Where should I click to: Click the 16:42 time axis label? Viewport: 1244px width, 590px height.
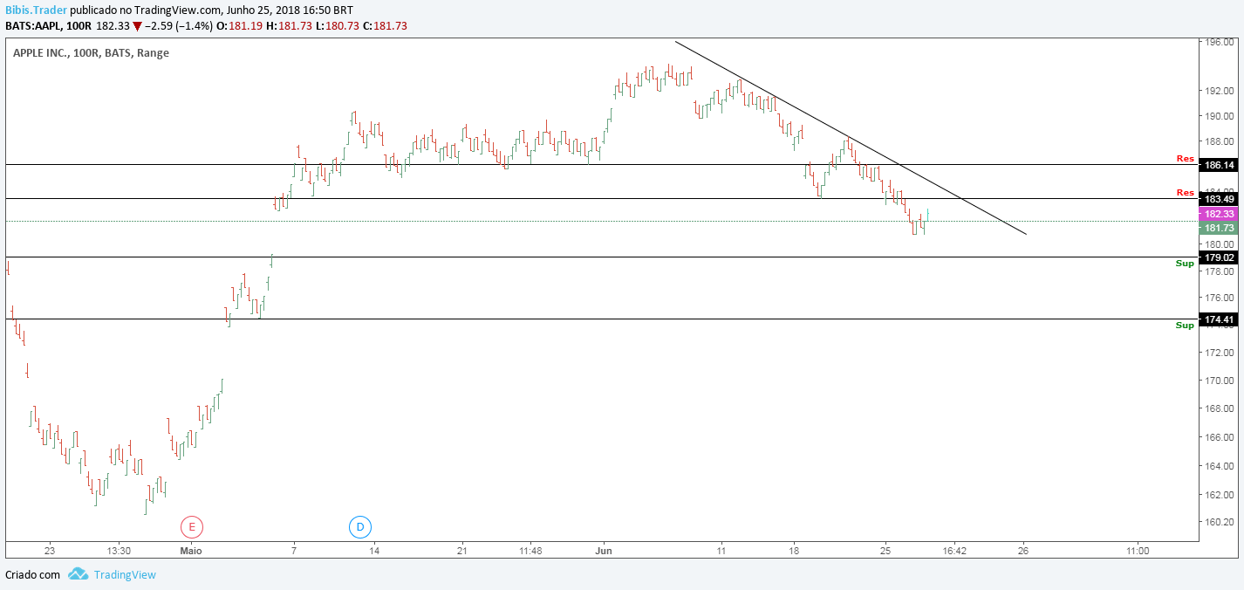click(x=954, y=551)
